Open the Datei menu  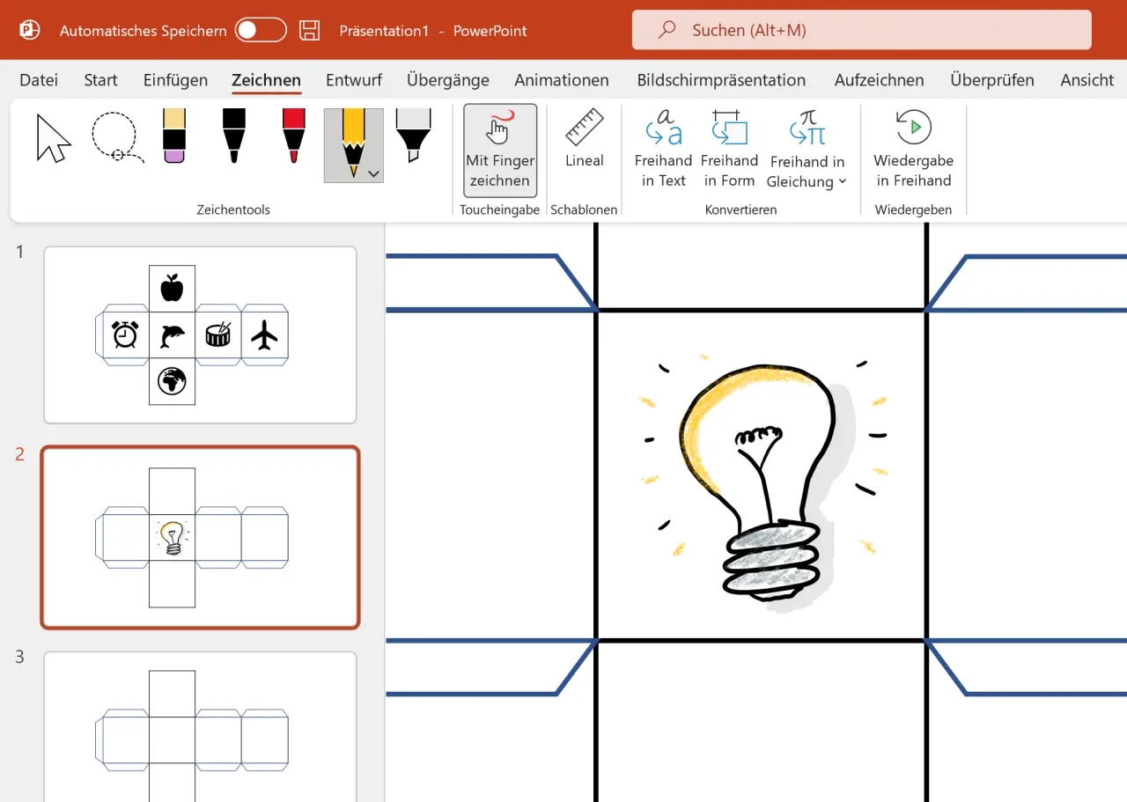coord(38,79)
